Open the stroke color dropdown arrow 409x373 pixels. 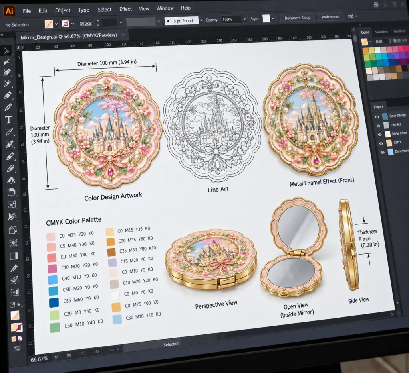(73, 24)
